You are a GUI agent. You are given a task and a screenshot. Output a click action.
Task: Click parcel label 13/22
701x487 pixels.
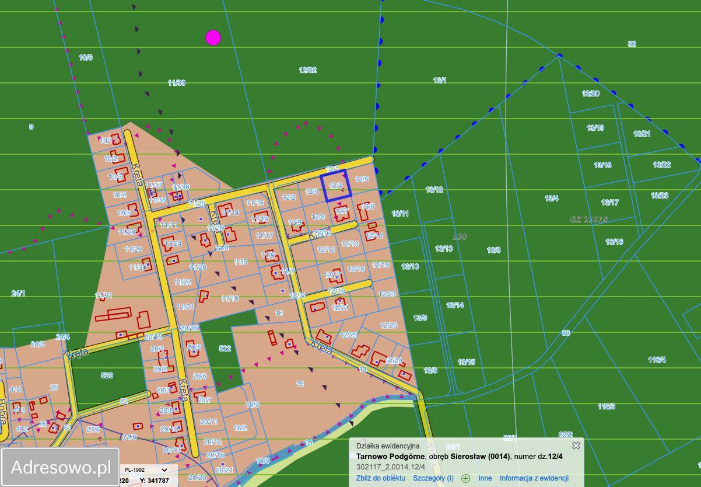tap(662, 165)
